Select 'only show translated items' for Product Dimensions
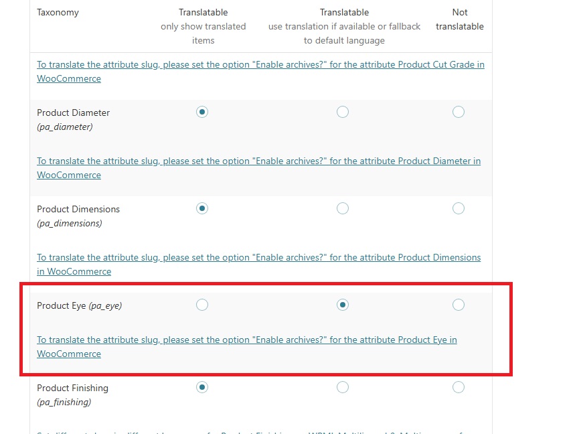 (202, 208)
